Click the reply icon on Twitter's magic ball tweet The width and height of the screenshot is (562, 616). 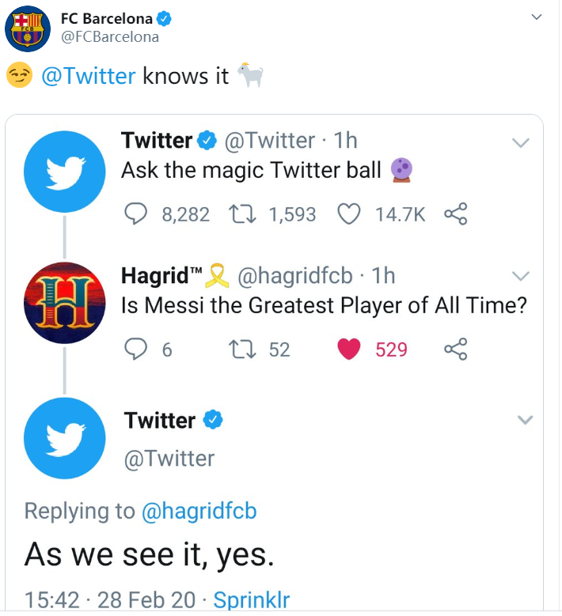pyautogui.click(x=135, y=214)
